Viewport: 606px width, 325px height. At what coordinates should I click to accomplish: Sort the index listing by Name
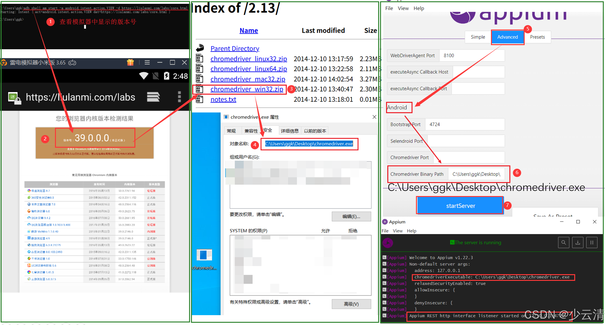click(x=249, y=30)
